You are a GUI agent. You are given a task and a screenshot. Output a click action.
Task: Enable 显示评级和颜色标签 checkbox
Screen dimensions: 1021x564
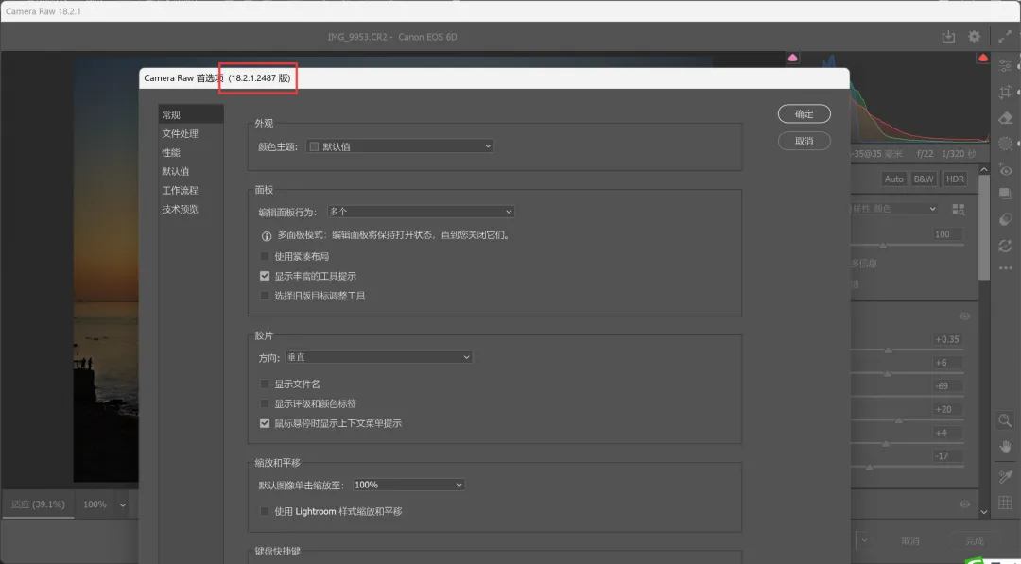click(265, 403)
